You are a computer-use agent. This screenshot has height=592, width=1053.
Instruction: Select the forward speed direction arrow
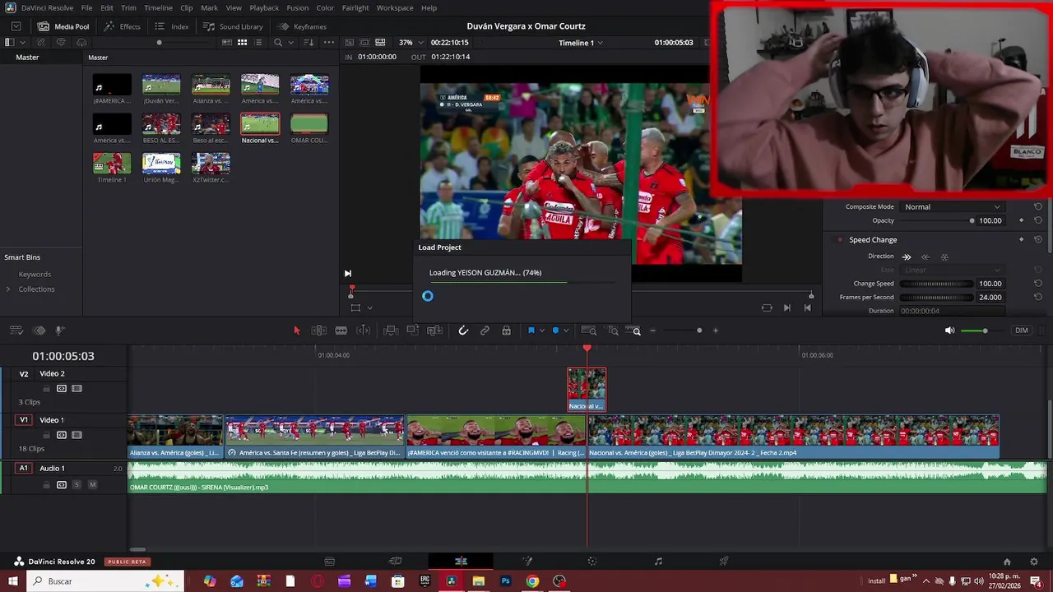907,257
